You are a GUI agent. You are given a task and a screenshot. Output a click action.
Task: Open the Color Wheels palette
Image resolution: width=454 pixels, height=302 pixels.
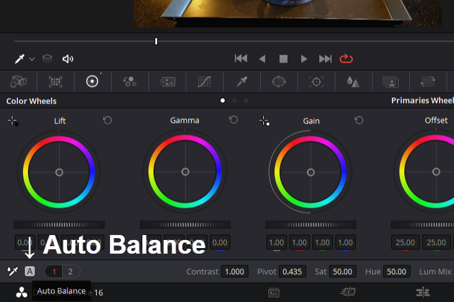tap(93, 81)
